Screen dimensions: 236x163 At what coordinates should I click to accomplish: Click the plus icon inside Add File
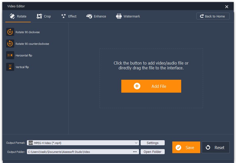pos(137,86)
